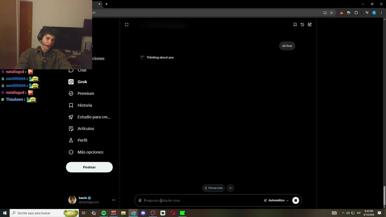This screenshot has height=217, width=386.
Task: Attach a file to the prompt
Action: [140, 200]
